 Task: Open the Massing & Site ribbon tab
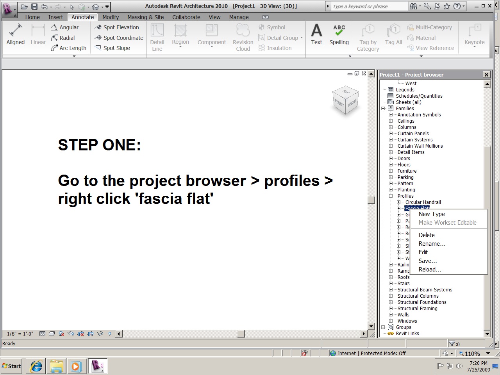pyautogui.click(x=145, y=17)
